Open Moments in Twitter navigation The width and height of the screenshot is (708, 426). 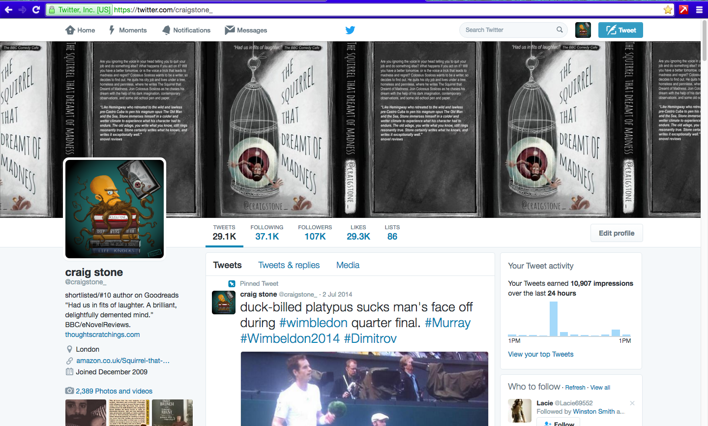point(128,30)
